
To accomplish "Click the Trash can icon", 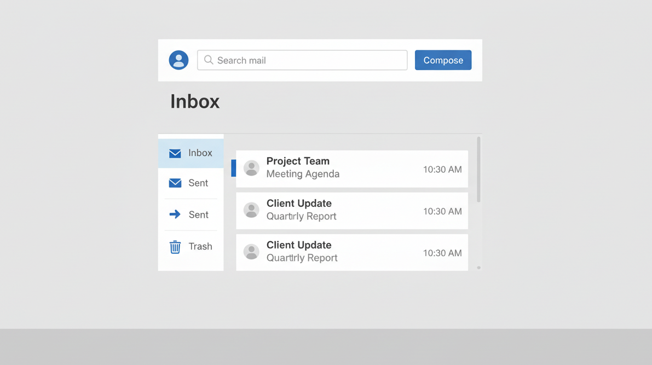I will tap(175, 247).
